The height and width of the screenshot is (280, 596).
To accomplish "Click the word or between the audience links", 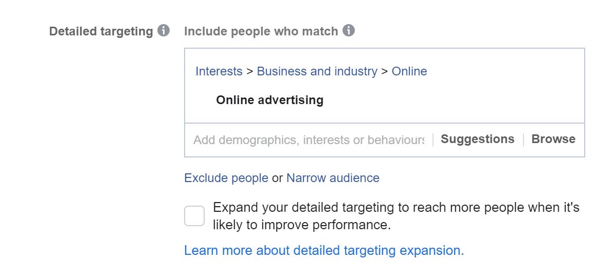I will click(x=277, y=178).
